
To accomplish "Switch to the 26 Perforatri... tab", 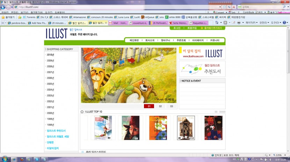I will point(158,23).
